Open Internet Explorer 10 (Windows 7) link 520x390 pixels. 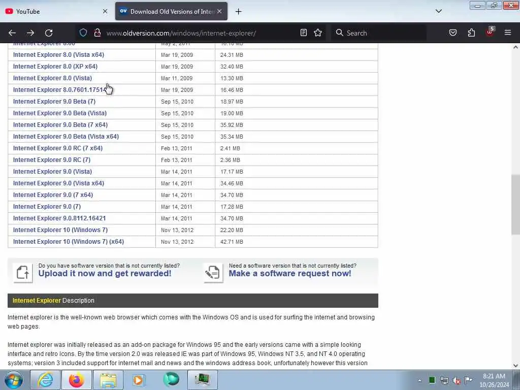click(60, 230)
